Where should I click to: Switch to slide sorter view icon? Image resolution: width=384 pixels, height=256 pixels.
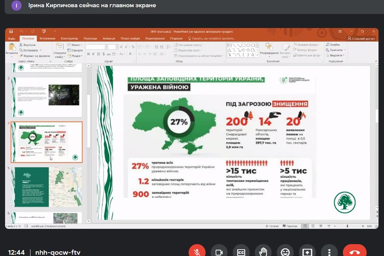click(x=313, y=226)
